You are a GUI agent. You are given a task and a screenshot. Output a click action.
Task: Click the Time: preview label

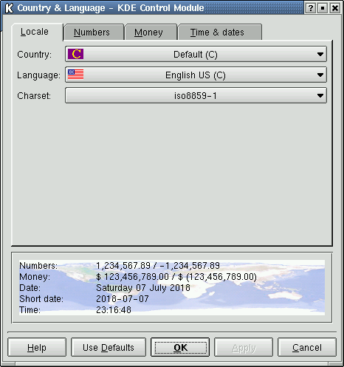coord(30,309)
